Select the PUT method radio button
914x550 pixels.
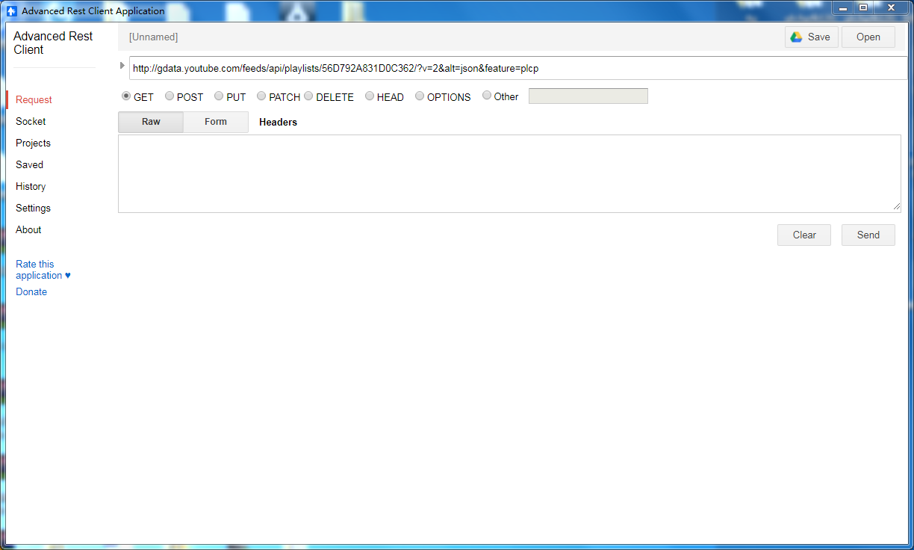[x=219, y=96]
